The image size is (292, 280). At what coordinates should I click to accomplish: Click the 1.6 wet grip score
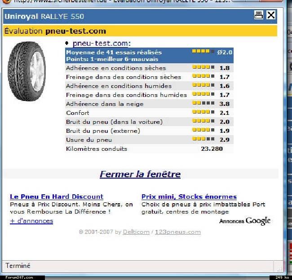pyautogui.click(x=225, y=86)
